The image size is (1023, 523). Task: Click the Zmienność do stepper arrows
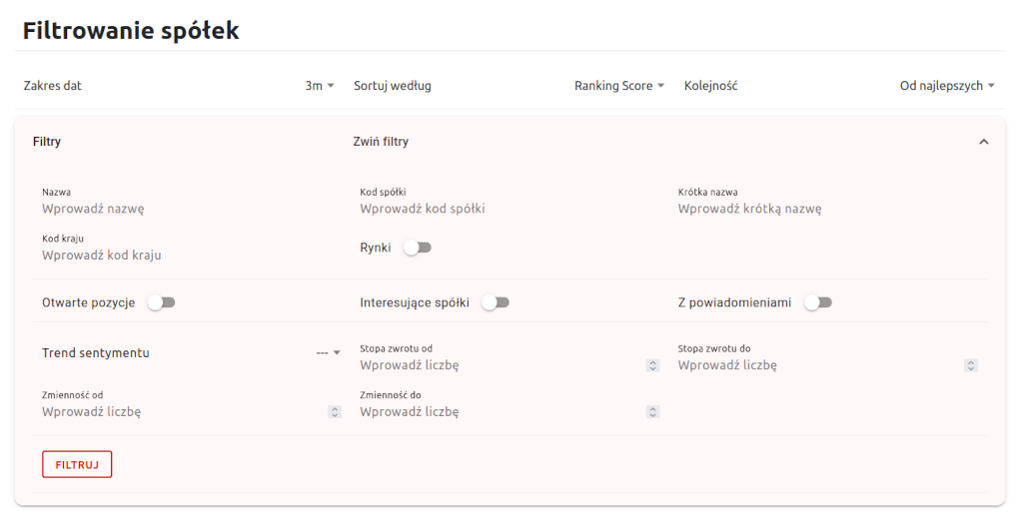pos(652,412)
